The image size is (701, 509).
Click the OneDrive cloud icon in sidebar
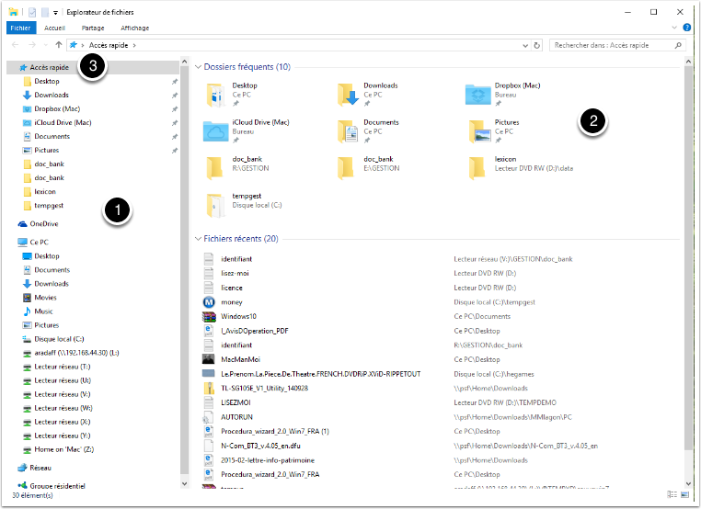click(x=23, y=223)
